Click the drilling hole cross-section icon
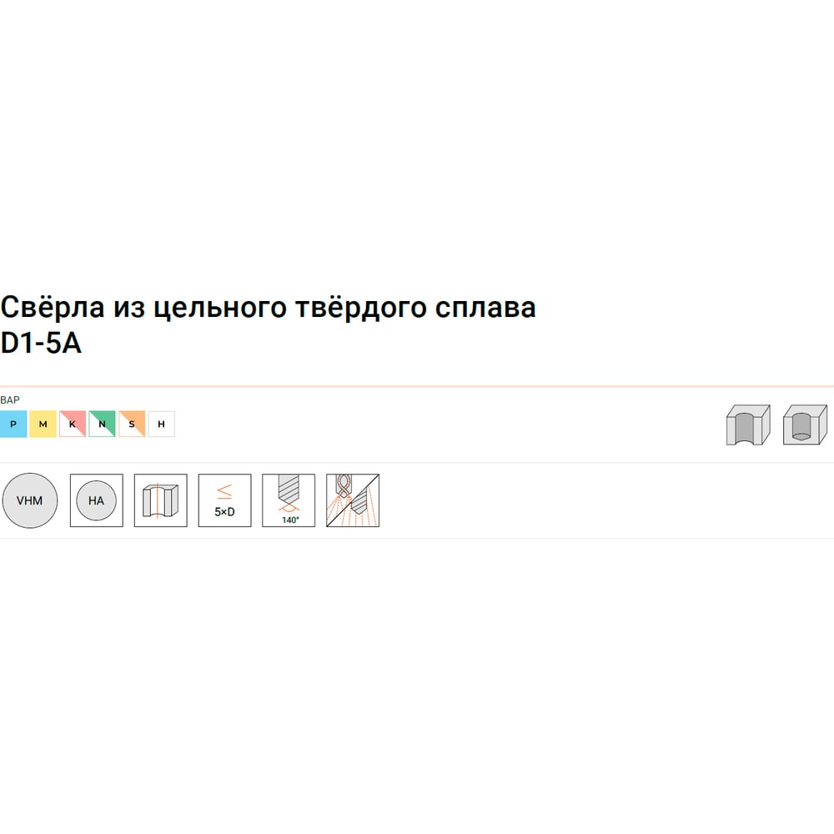Viewport: 834px width, 834px height. tap(161, 500)
